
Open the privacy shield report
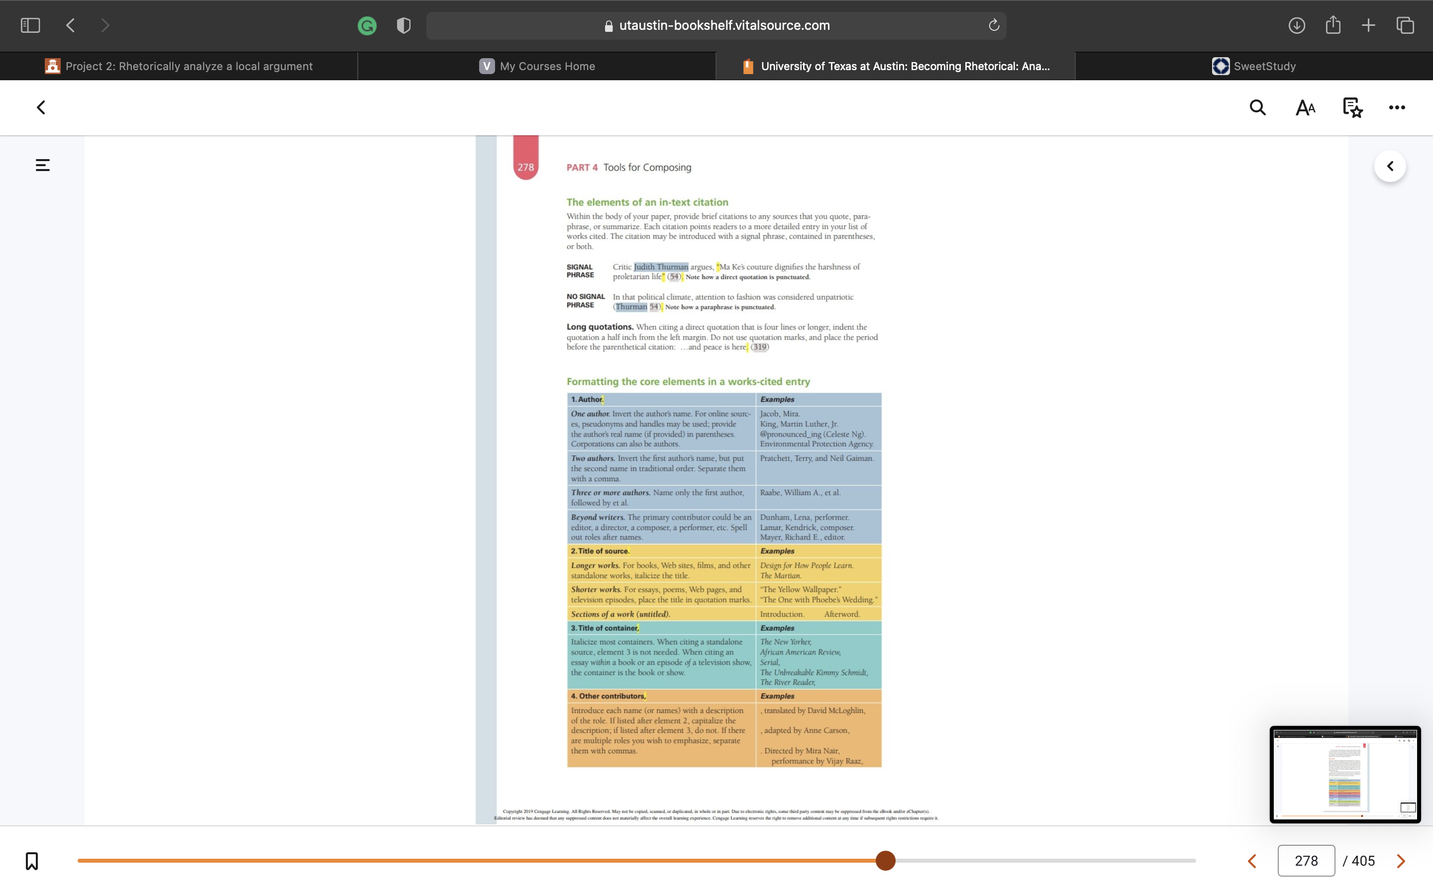pos(404,25)
